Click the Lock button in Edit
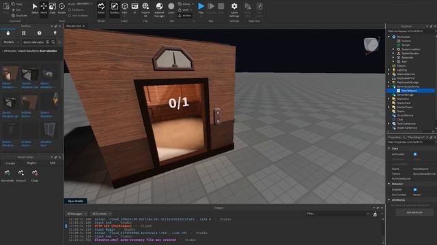Screen dimensions: 437x245 [x=185, y=10]
